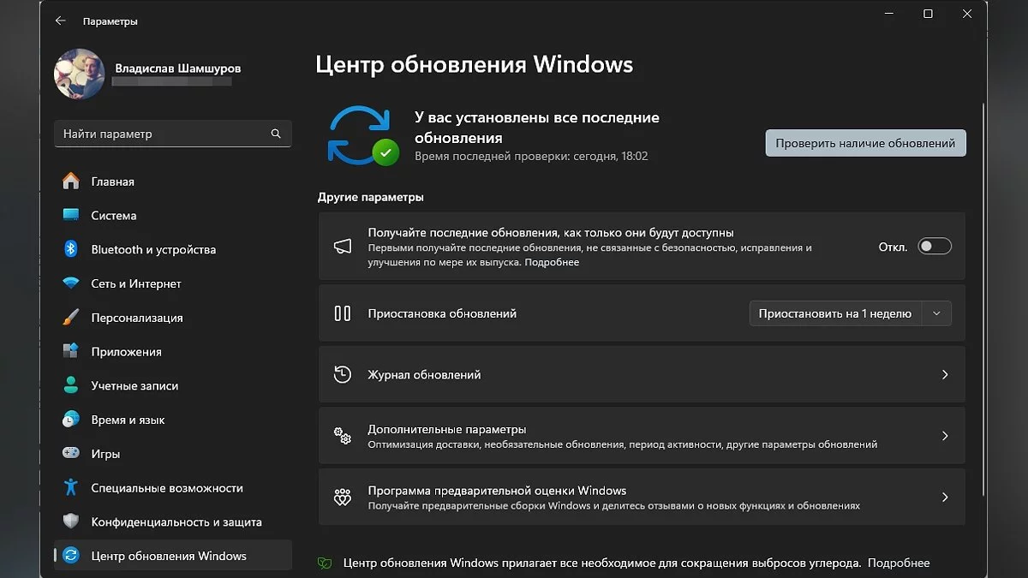Click the Найти параметр search field
This screenshot has width=1028, height=578.
coord(163,134)
